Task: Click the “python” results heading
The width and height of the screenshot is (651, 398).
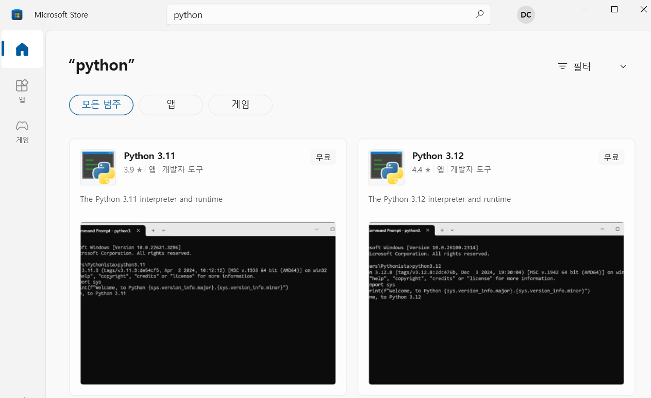Action: (x=102, y=65)
